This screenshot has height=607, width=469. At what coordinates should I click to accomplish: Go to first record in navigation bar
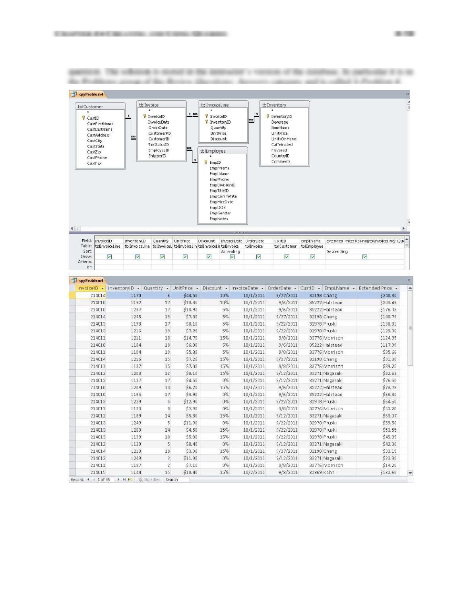pyautogui.click(x=88, y=479)
